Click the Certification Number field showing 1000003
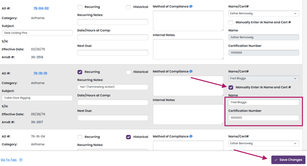The height and width of the screenshot is (166, 307). click(x=263, y=118)
